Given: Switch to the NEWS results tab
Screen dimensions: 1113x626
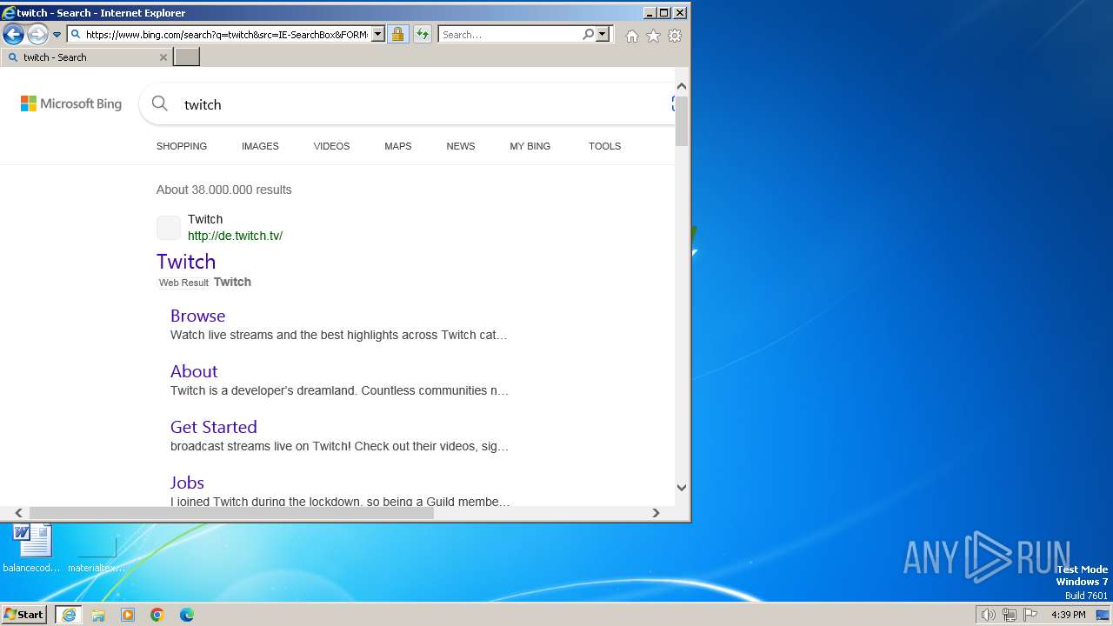Looking at the screenshot, I should tap(461, 146).
